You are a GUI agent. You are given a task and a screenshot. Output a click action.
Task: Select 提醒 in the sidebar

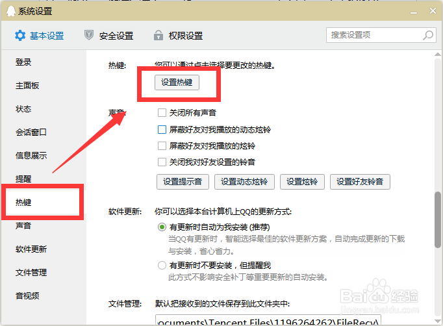click(x=23, y=179)
